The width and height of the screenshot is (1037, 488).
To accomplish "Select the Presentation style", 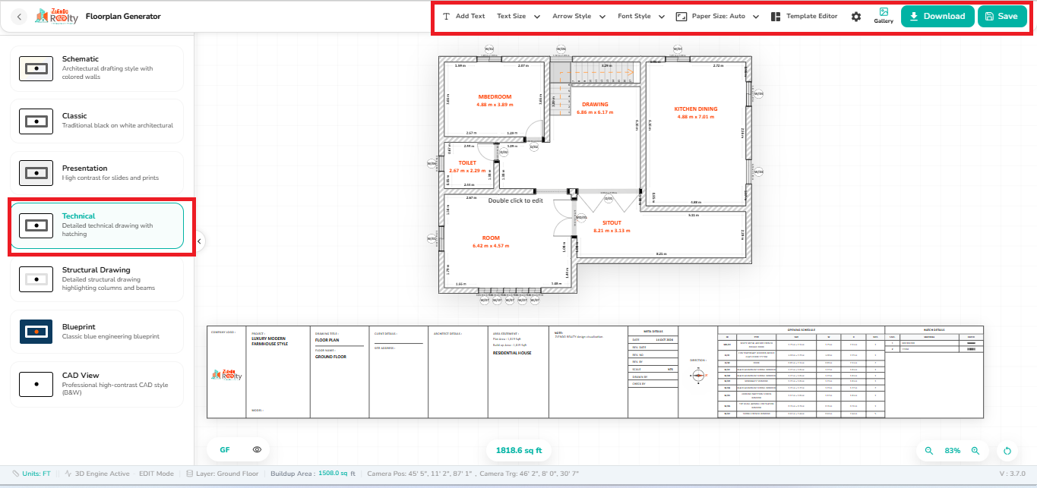I will point(97,173).
